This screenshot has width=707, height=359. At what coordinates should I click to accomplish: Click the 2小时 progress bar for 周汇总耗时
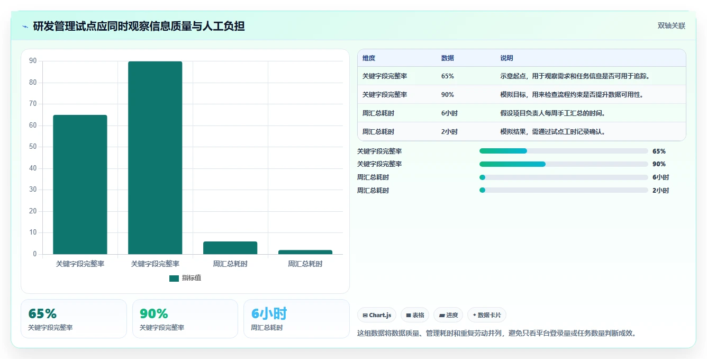coord(564,190)
